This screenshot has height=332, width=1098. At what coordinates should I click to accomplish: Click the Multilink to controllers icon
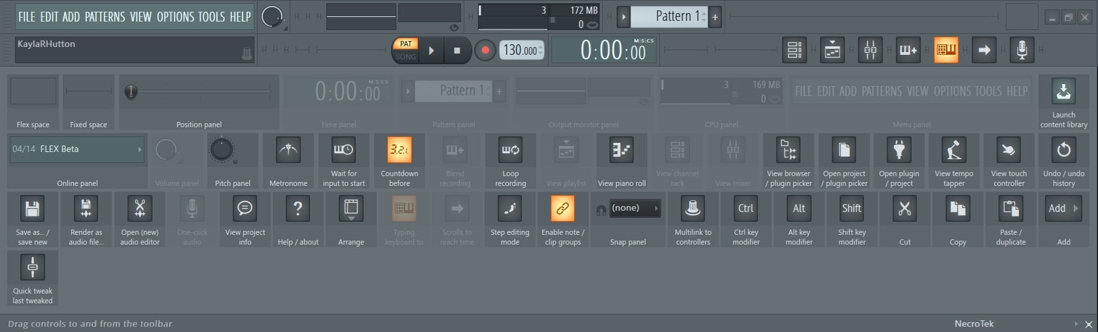point(693,209)
